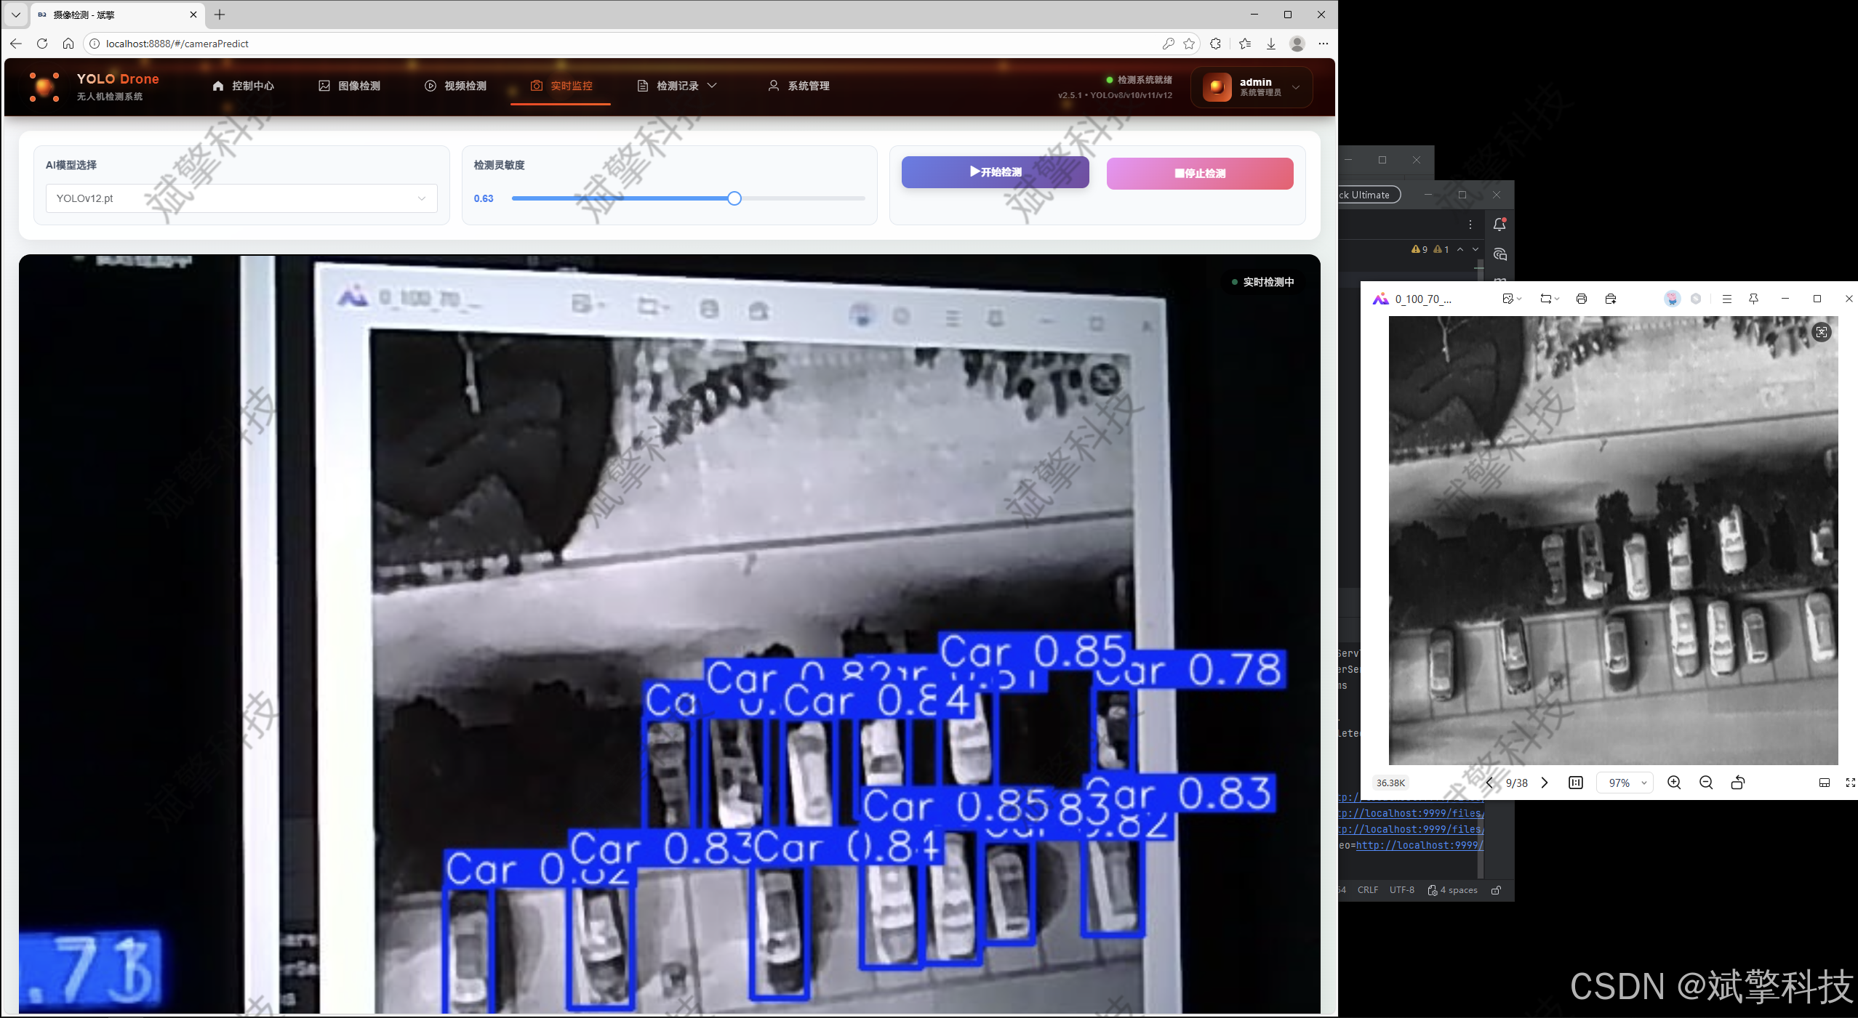
Task: Open the image viewer hamburger menu
Action: (1727, 299)
